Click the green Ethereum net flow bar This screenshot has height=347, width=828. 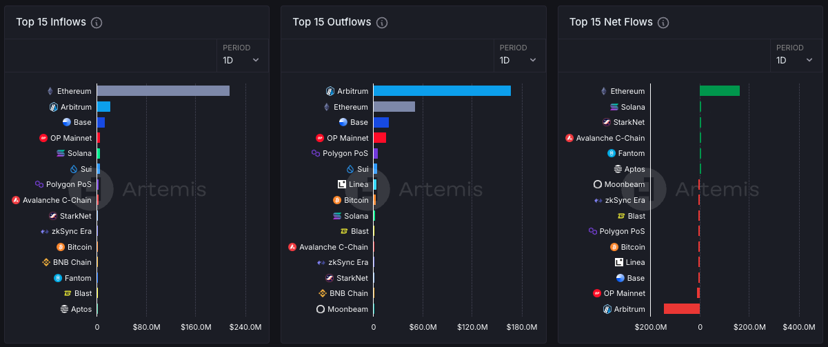point(719,91)
